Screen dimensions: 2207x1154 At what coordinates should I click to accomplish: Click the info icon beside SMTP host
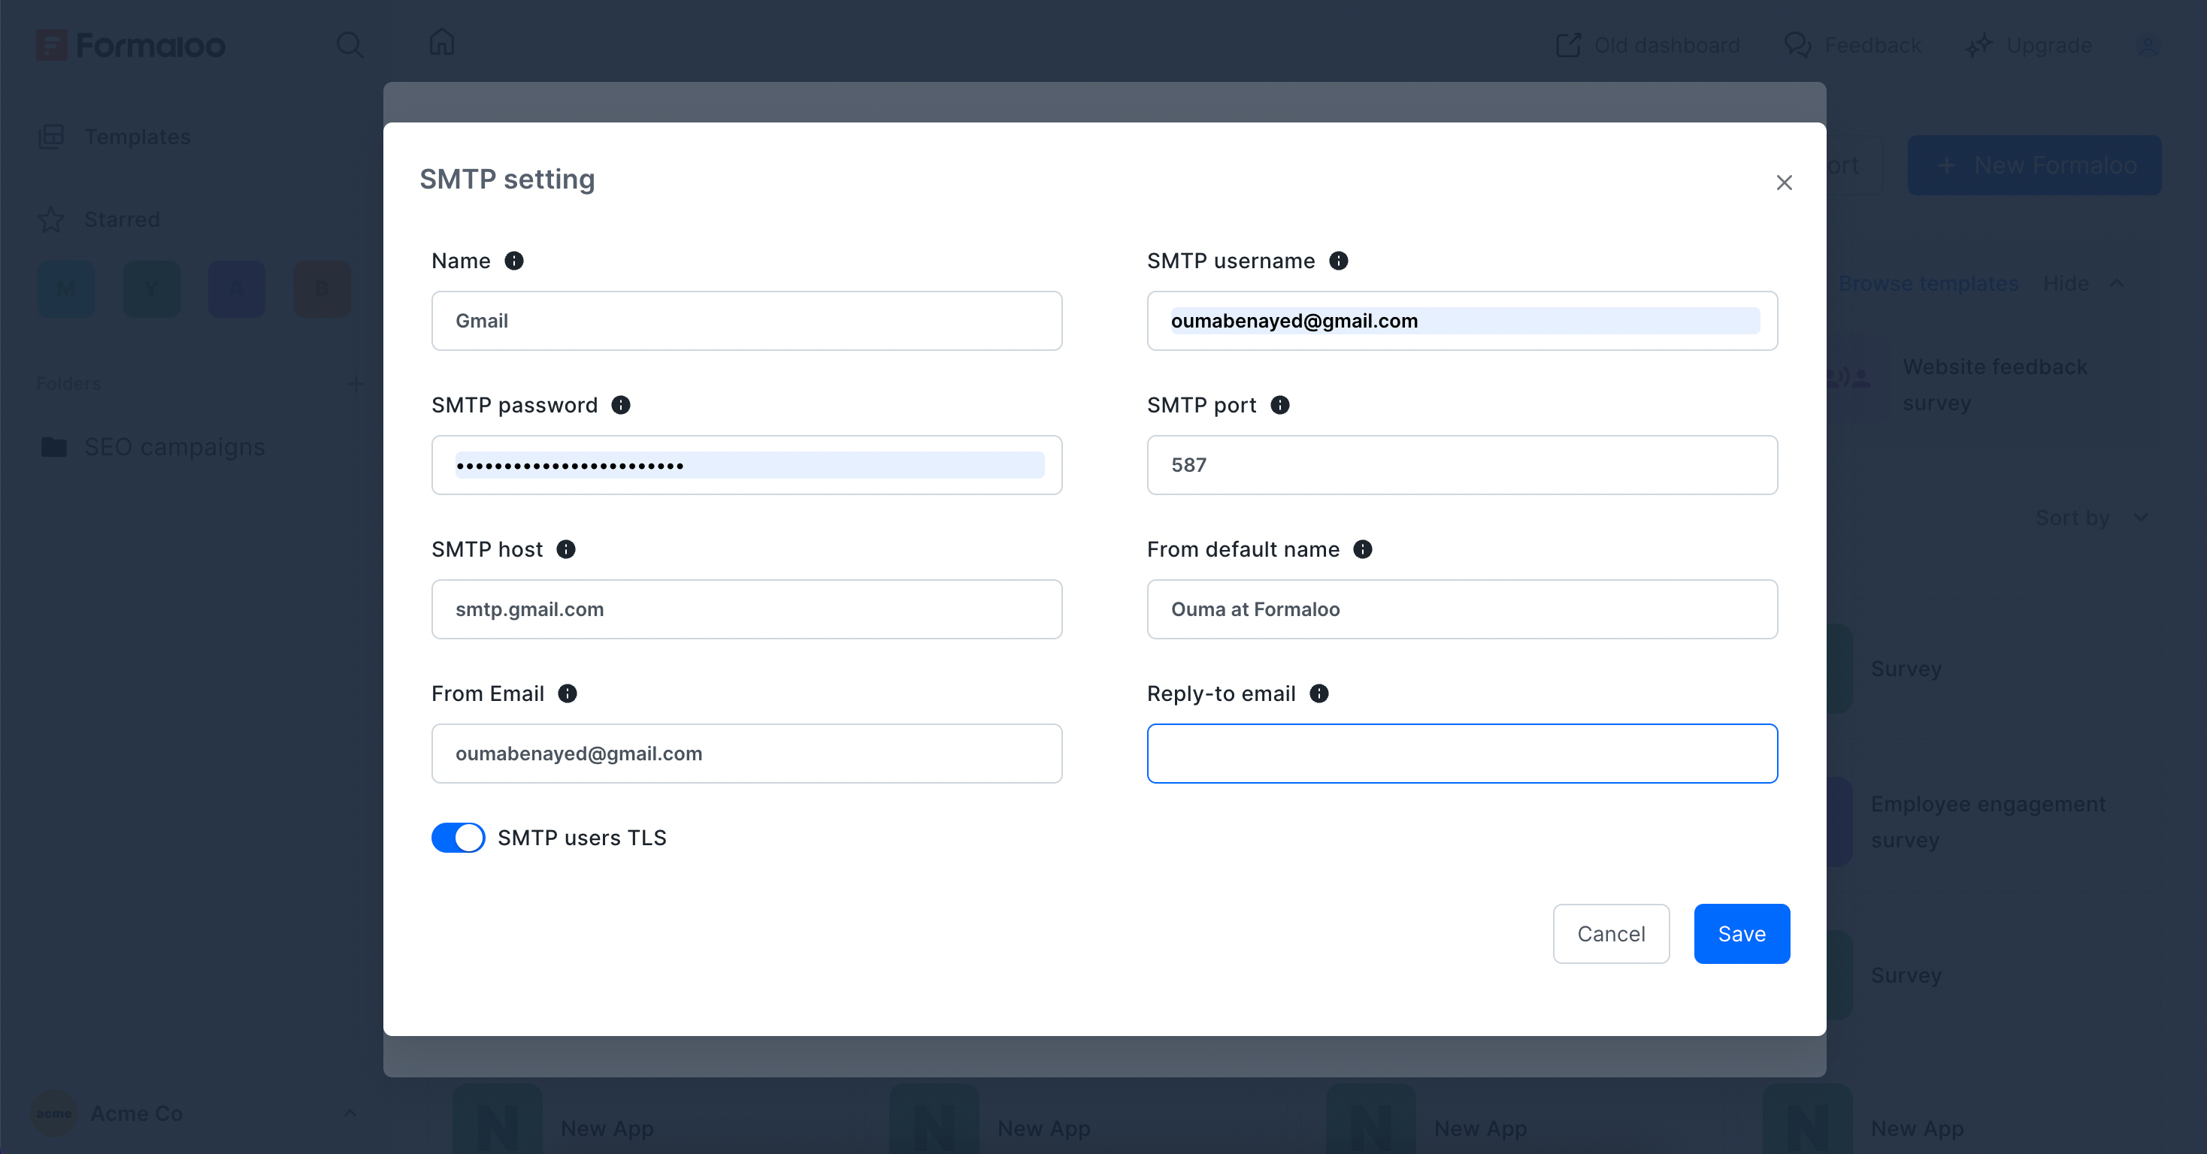566,550
